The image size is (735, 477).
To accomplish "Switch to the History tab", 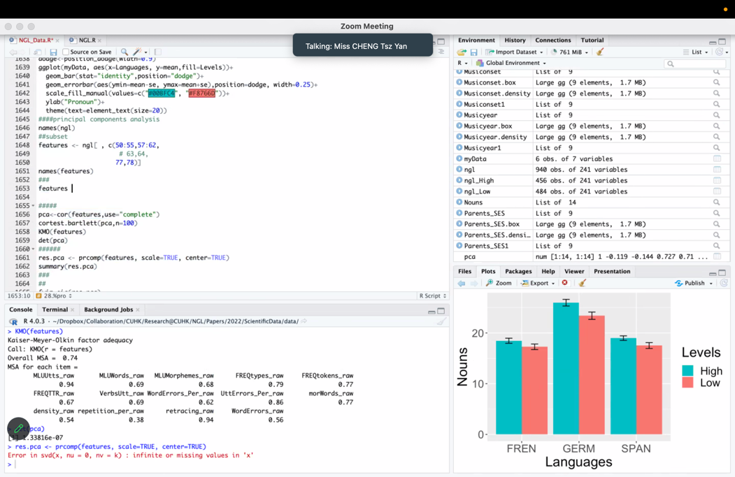I will [x=515, y=41].
